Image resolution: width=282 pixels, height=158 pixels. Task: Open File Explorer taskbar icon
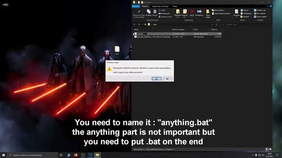[x=97, y=155]
